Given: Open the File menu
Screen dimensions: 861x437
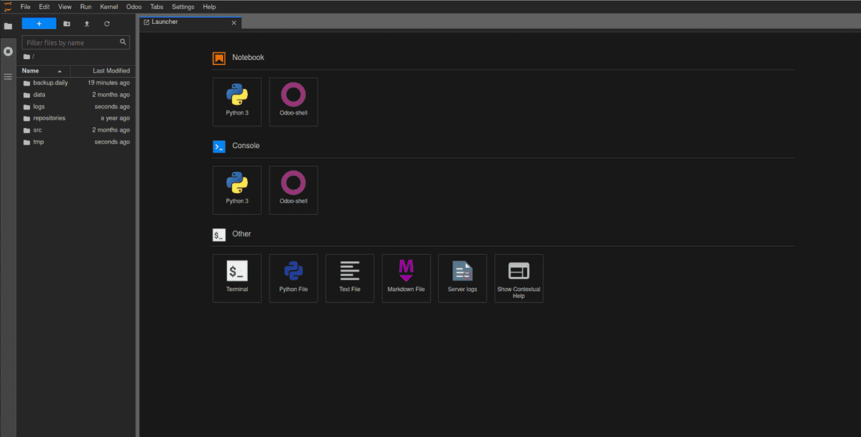Looking at the screenshot, I should click(x=25, y=7).
